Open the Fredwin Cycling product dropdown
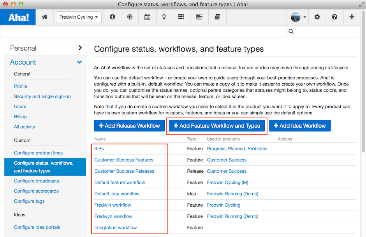This screenshot has width=366, height=237. click(79, 17)
